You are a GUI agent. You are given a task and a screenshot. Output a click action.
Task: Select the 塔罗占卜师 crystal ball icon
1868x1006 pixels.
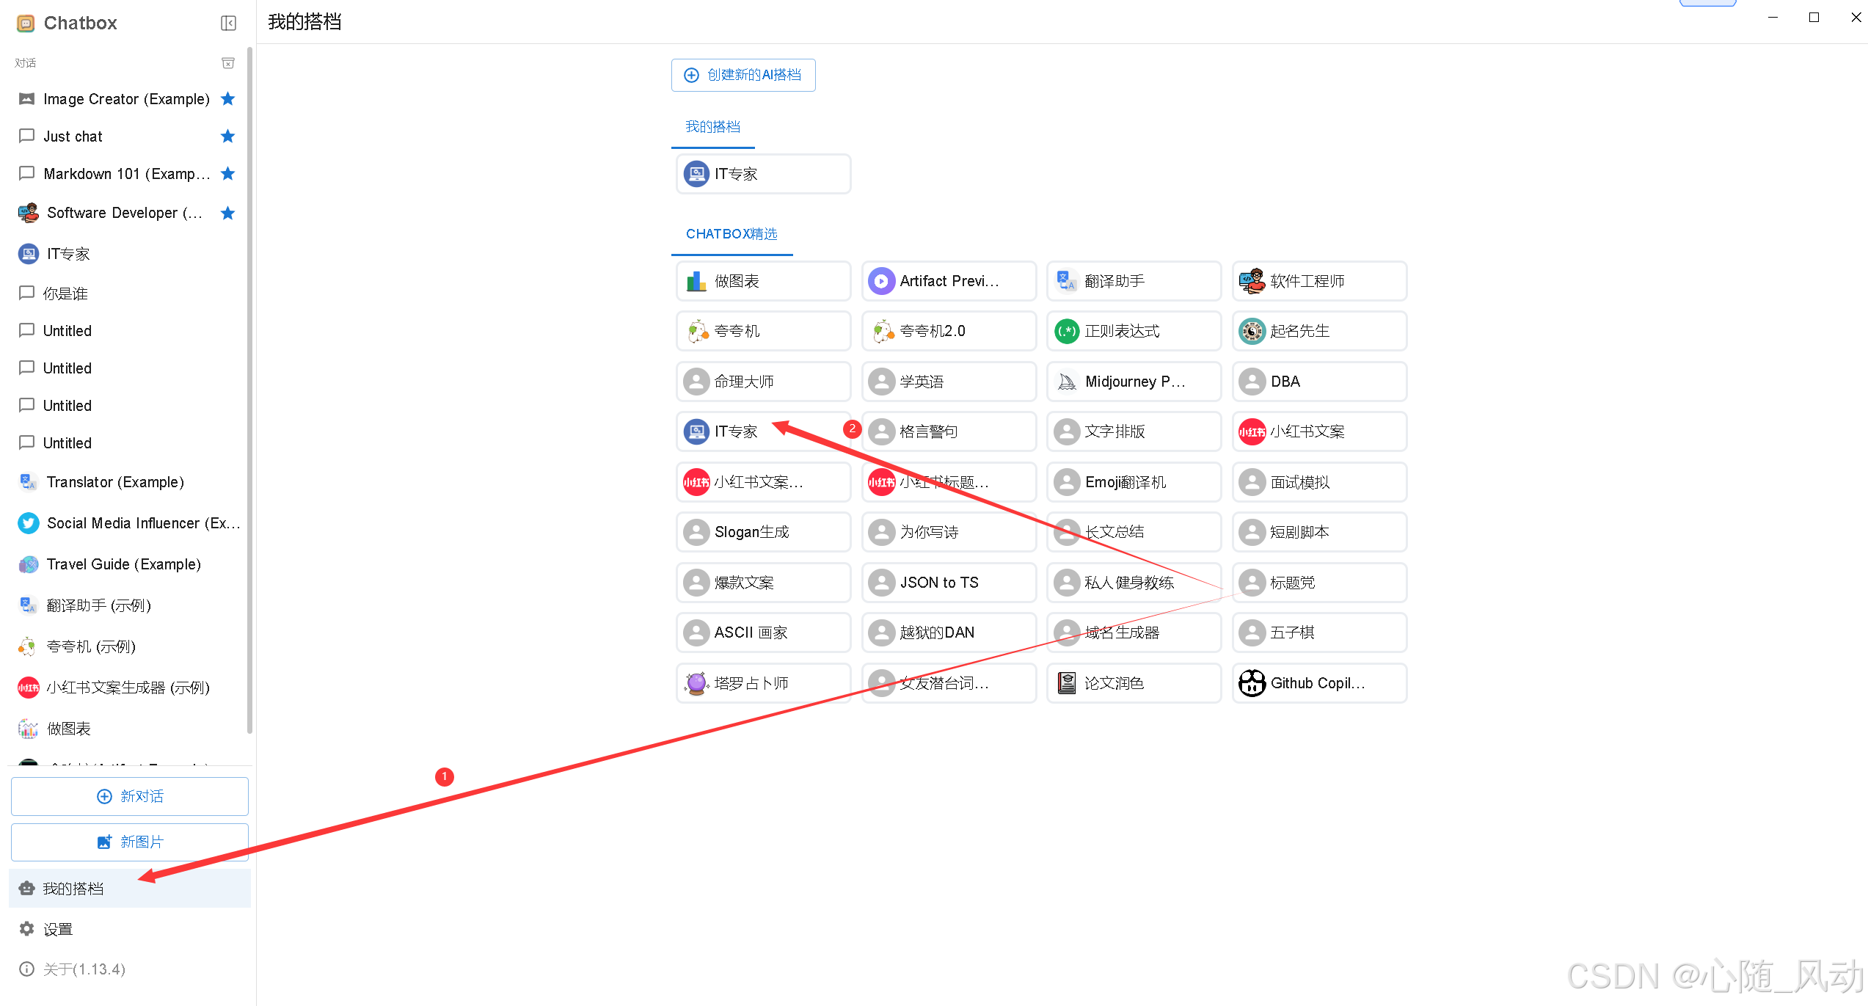pos(696,683)
